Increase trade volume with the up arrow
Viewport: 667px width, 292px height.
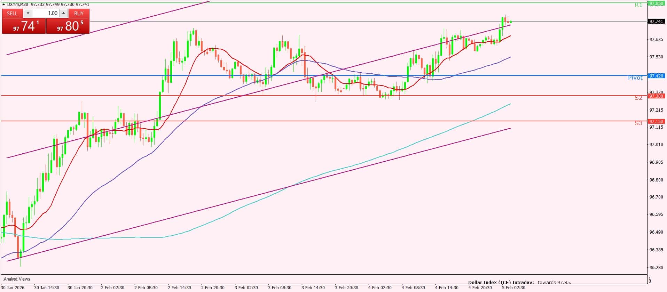tap(63, 13)
